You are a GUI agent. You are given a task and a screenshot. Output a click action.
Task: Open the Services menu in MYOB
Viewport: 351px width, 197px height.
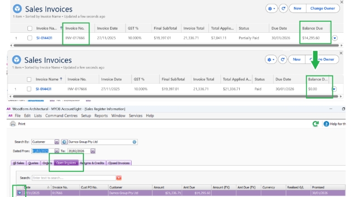pyautogui.click(x=135, y=115)
